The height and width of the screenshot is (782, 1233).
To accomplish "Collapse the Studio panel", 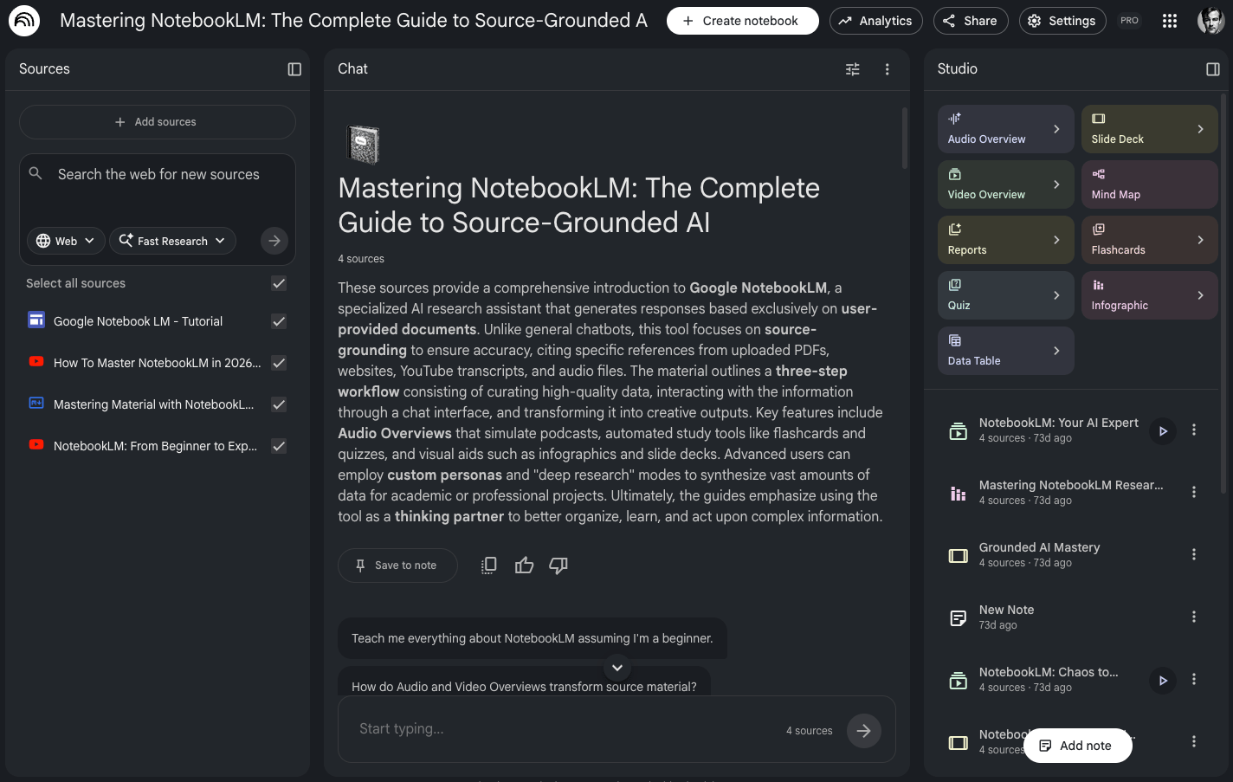I will click(x=1213, y=69).
